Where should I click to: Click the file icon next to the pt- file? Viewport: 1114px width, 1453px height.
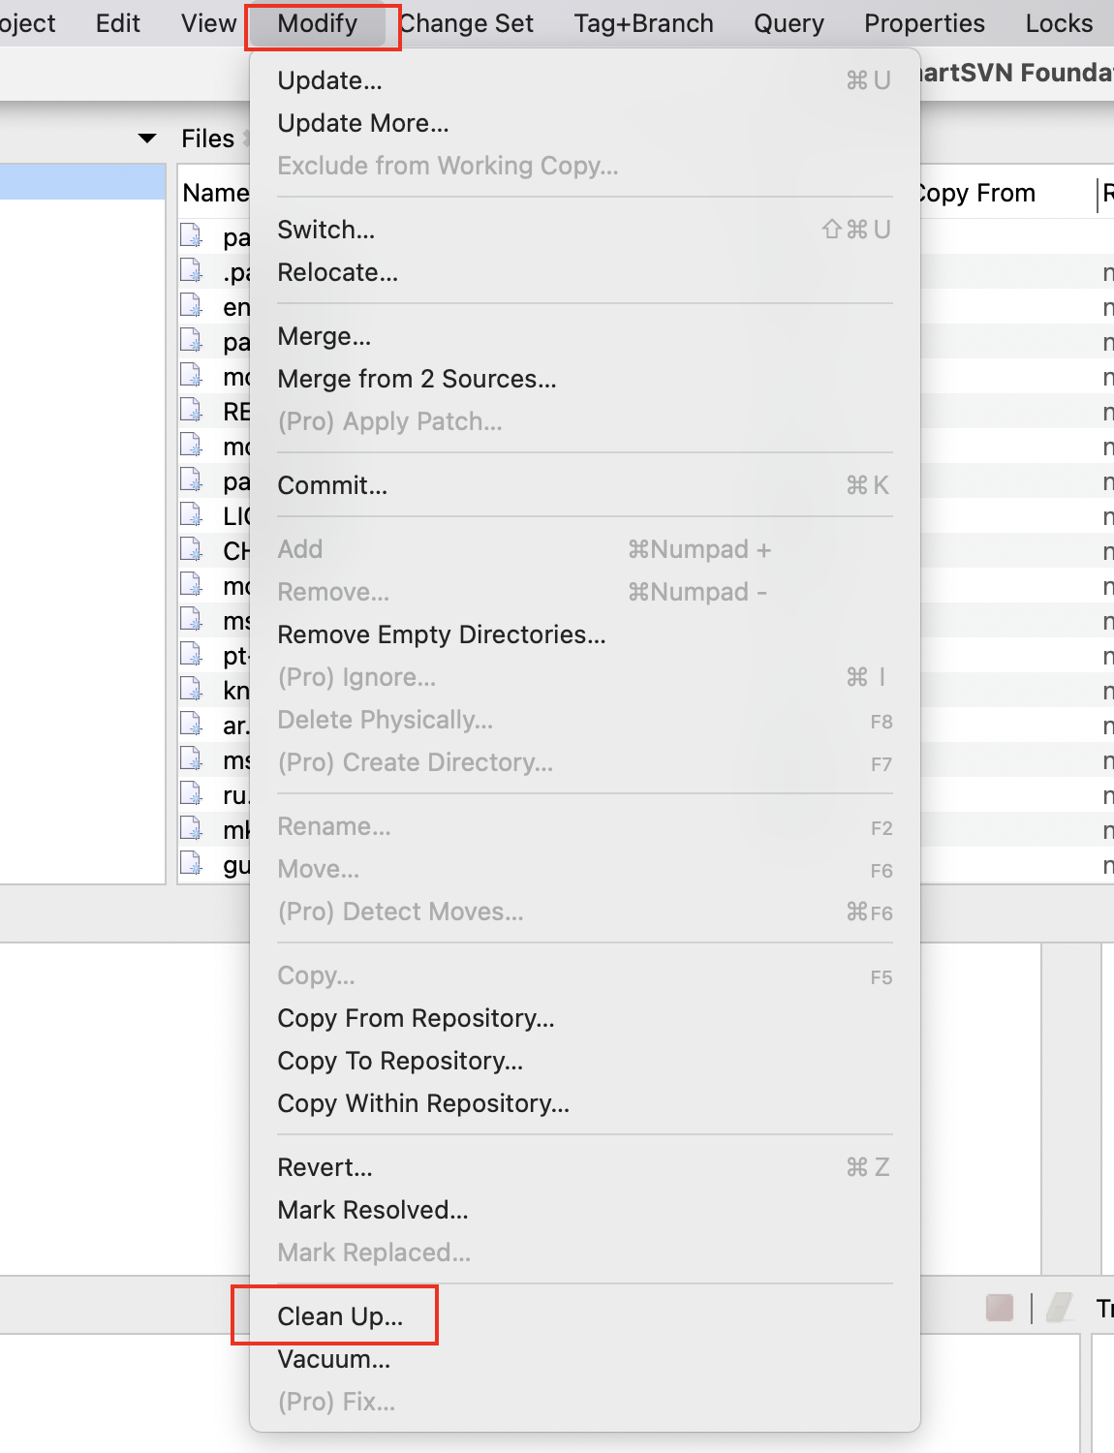(x=191, y=655)
